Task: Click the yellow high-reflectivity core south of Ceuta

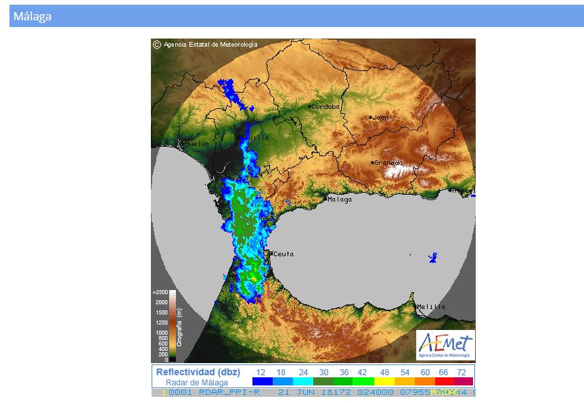Action: (254, 279)
